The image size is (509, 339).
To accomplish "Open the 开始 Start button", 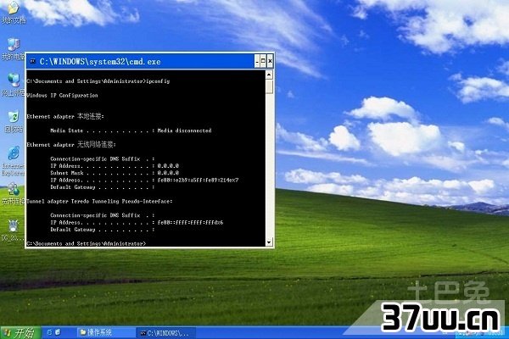I will pyautogui.click(x=20, y=332).
